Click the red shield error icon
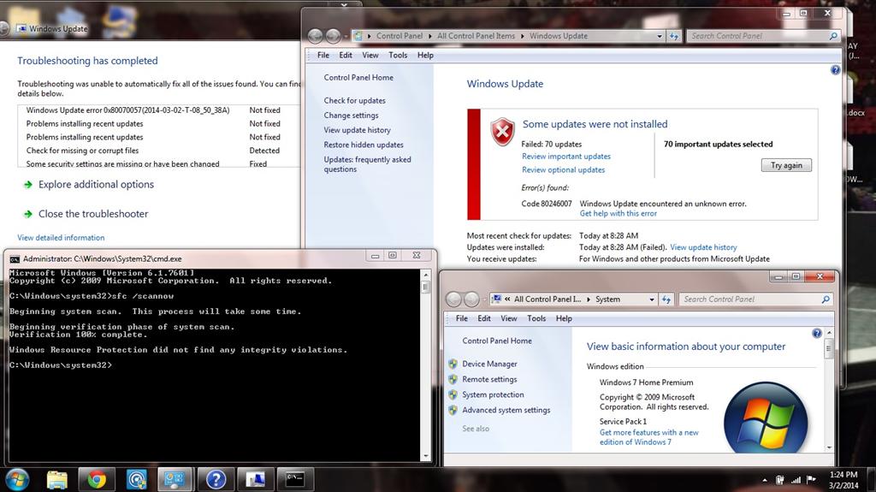This screenshot has width=876, height=492. click(x=502, y=132)
